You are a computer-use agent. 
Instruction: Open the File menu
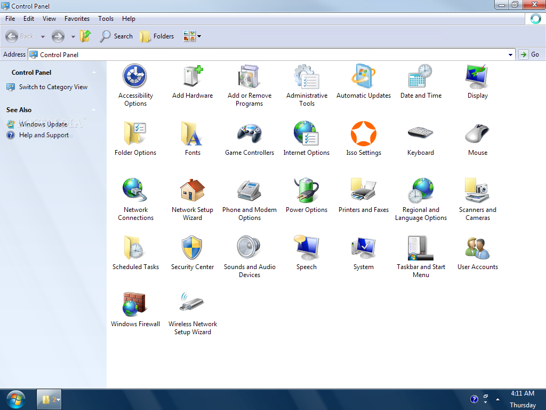pyautogui.click(x=10, y=19)
